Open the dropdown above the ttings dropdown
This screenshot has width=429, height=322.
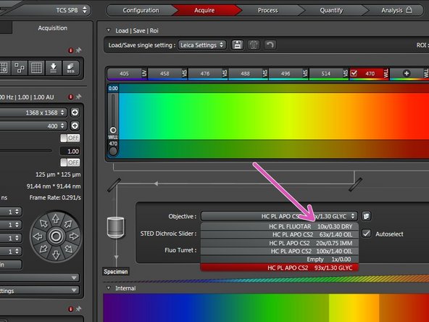[39, 278]
